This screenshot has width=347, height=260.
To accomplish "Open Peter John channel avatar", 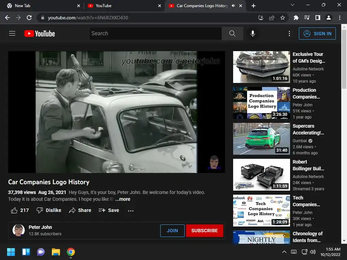I will coord(19,230).
